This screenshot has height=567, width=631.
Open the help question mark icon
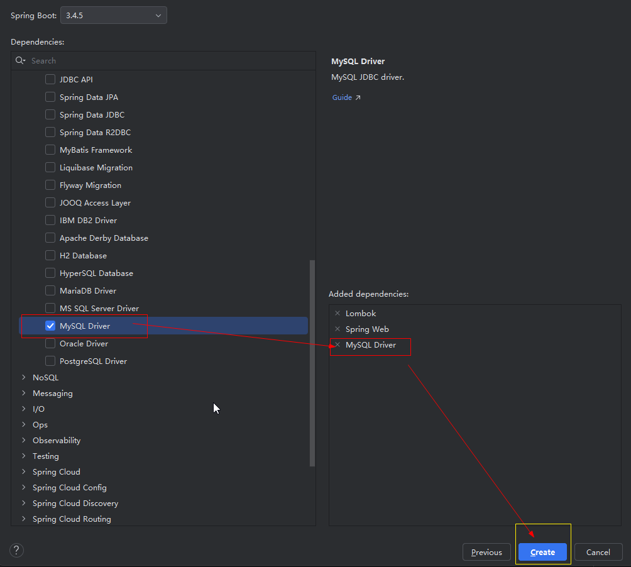pos(16,550)
